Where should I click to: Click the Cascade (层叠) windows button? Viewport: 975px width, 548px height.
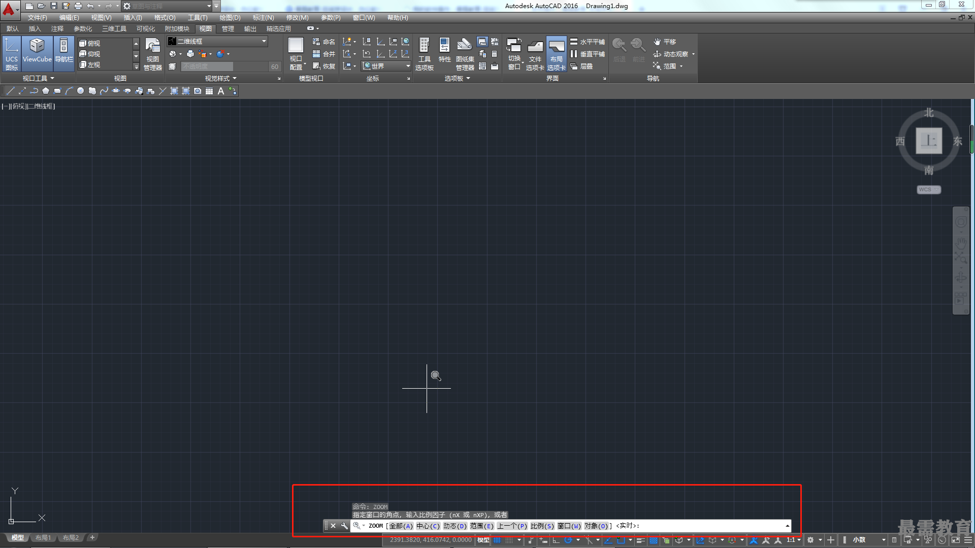(x=581, y=66)
